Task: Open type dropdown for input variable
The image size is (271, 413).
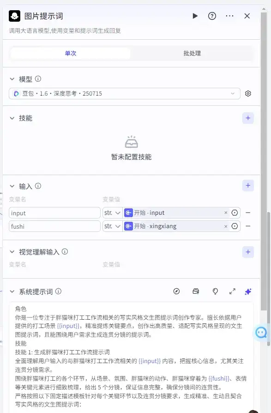Action: tap(112, 213)
